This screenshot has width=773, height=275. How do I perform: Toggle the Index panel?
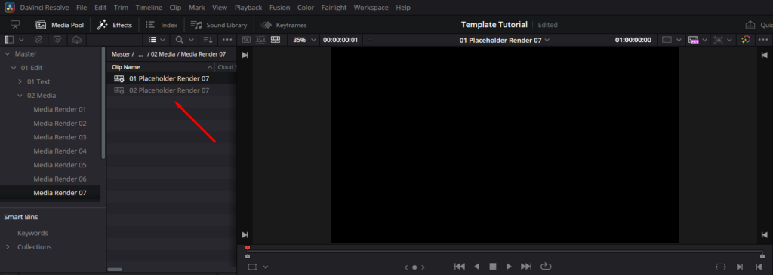pos(162,25)
